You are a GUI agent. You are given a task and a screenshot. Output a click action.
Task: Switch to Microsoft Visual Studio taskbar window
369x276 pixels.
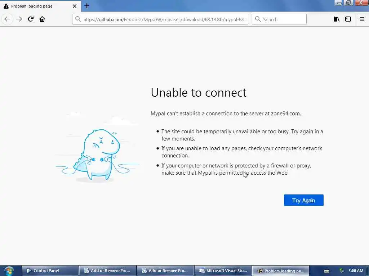(x=223, y=271)
